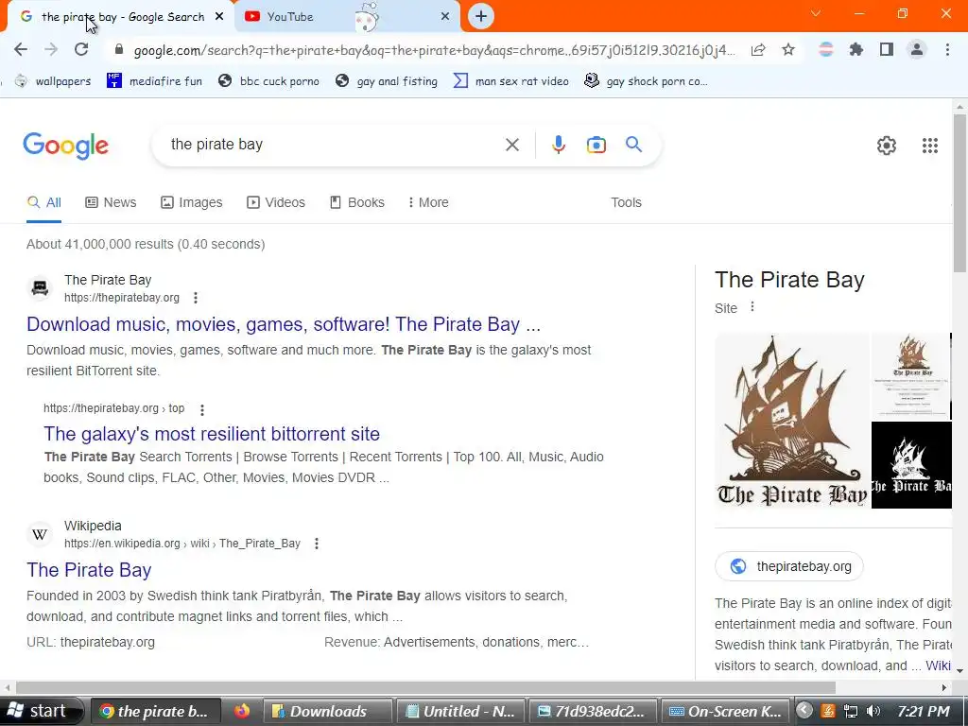
Task: Click the volume speaker tray icon
Action: point(873,711)
